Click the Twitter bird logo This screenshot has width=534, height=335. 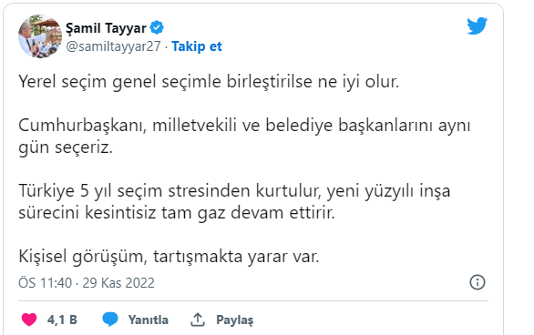(x=477, y=25)
